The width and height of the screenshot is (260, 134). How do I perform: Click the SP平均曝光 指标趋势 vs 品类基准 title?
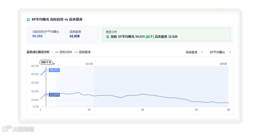(x=57, y=19)
